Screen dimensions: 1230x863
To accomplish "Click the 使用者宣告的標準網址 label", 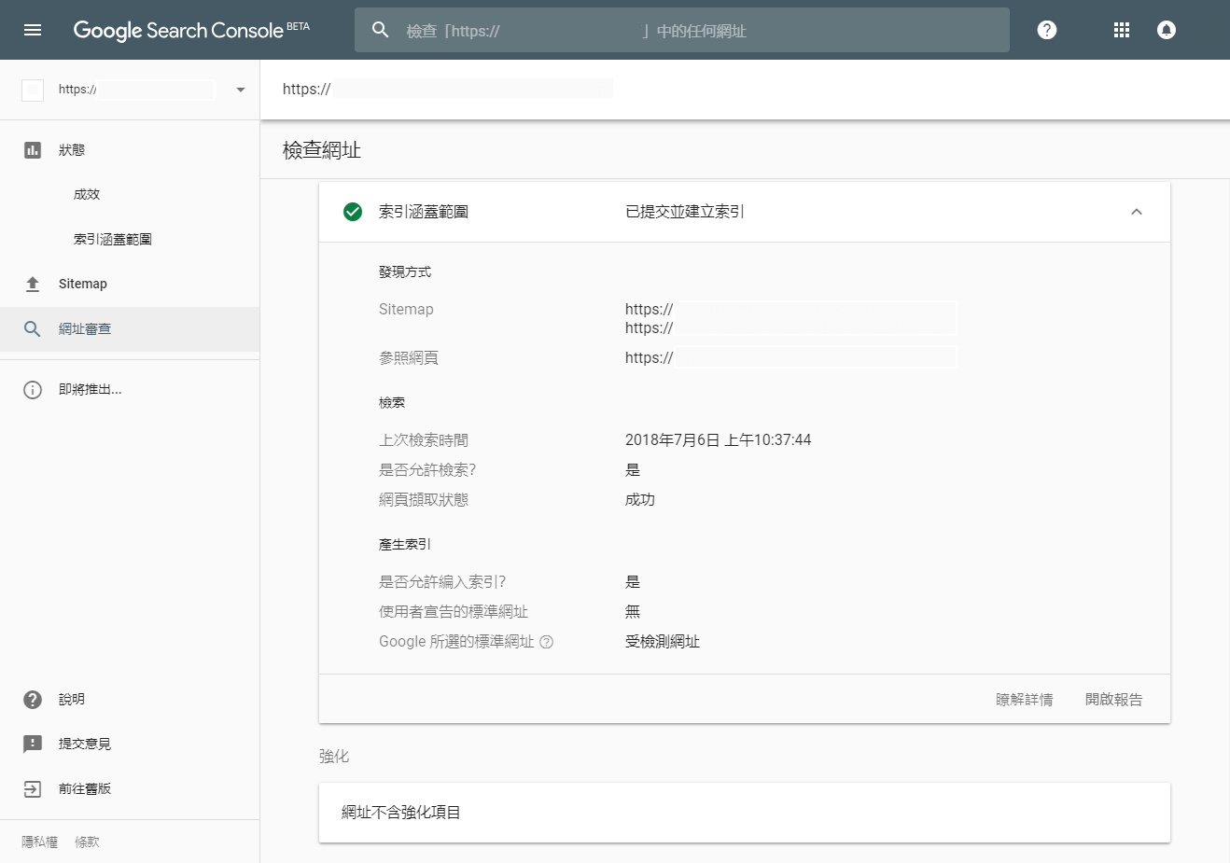I will [454, 612].
